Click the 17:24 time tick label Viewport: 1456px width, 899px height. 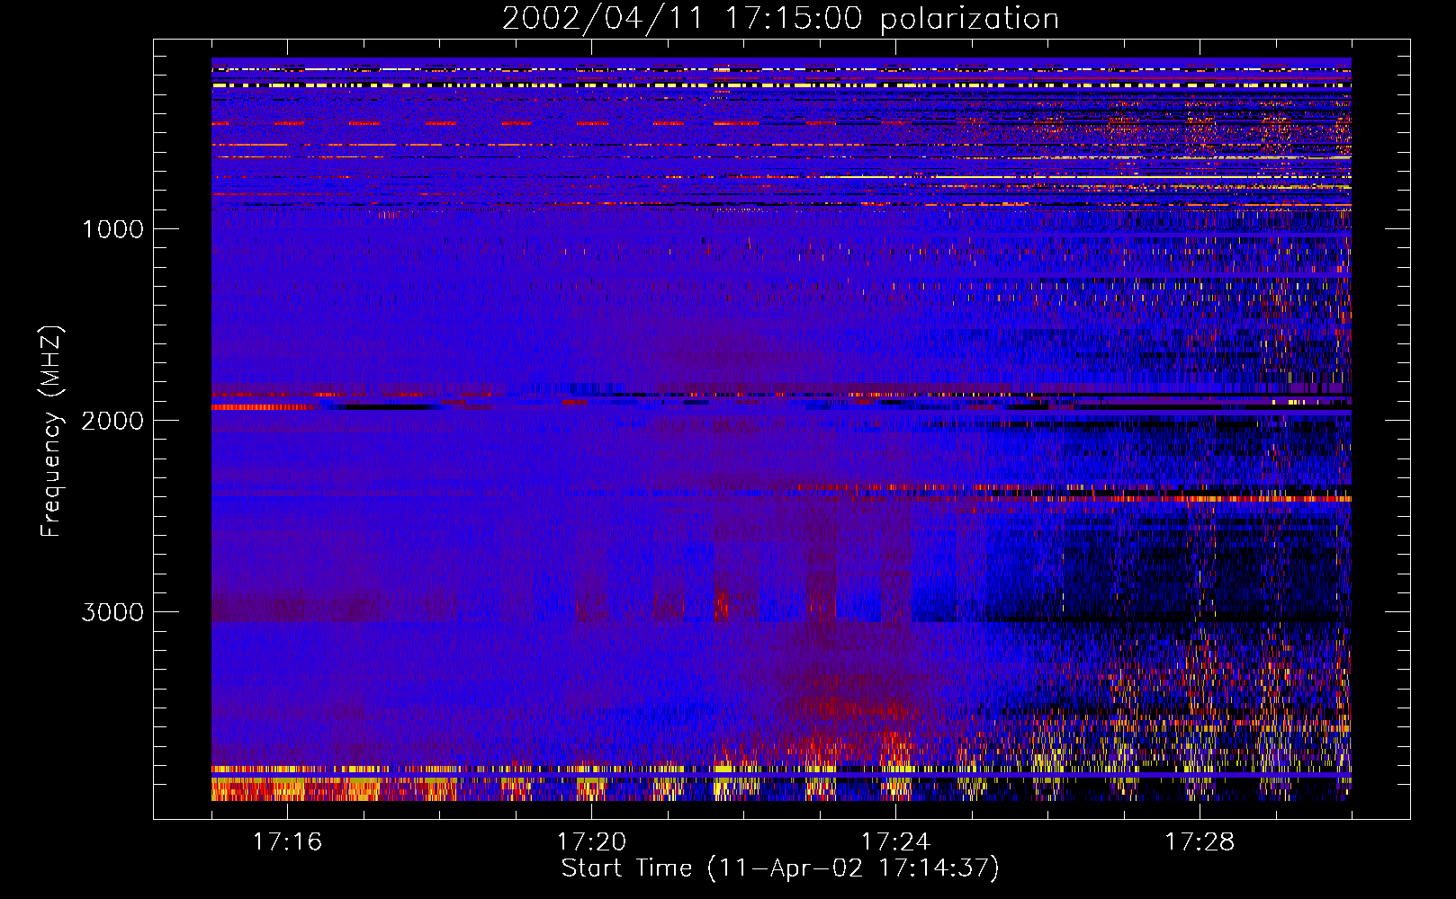point(895,841)
